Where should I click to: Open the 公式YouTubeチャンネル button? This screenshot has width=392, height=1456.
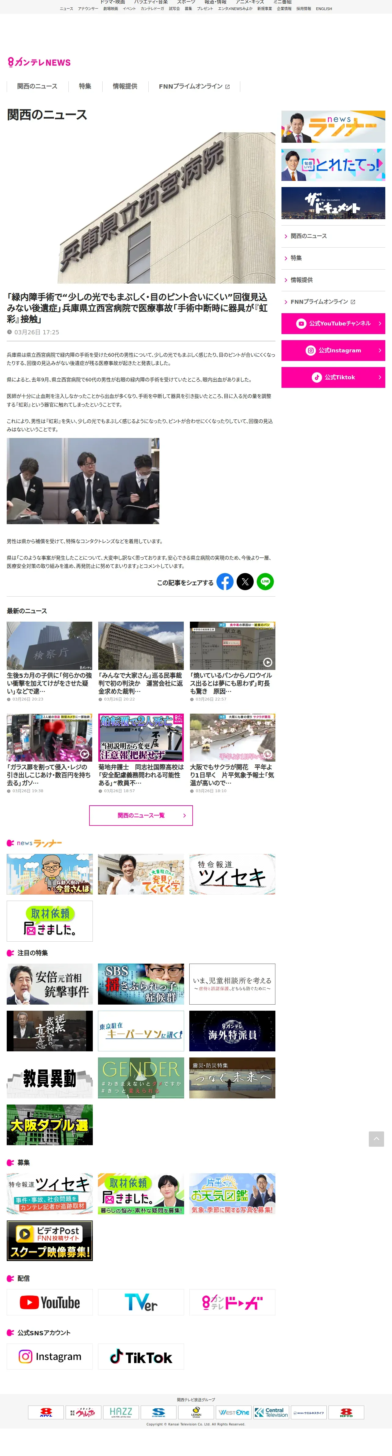[x=333, y=324]
